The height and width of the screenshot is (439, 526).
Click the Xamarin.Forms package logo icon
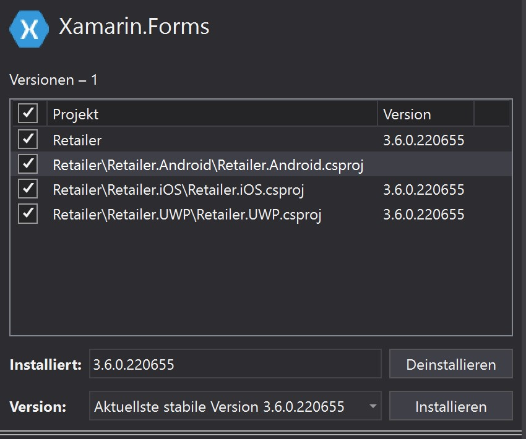coord(29,29)
